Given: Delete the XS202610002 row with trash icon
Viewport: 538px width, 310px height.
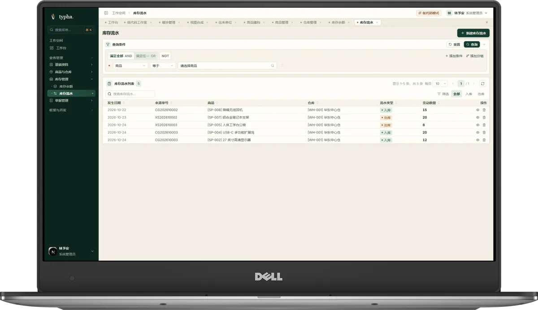Looking at the screenshot, I should click(484, 118).
